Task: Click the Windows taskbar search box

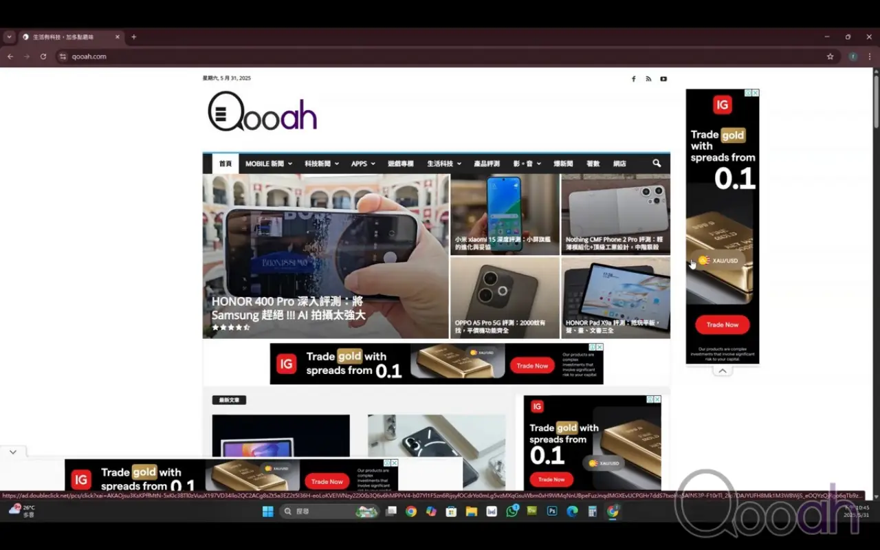Action: coord(330,511)
